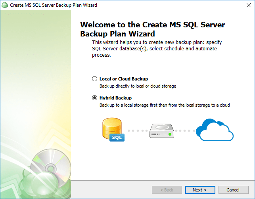The height and width of the screenshot is (199, 255).
Task: Click the app icon in title bar
Action: 5,5
